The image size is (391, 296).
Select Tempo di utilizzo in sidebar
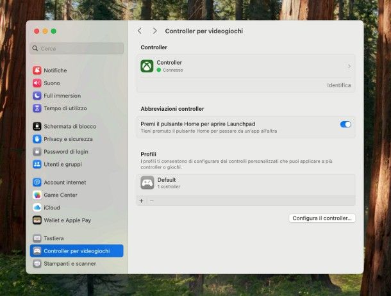[x=76, y=108]
